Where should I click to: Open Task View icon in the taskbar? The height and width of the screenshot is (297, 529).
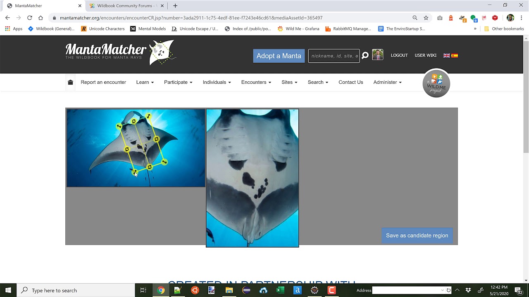tap(143, 290)
